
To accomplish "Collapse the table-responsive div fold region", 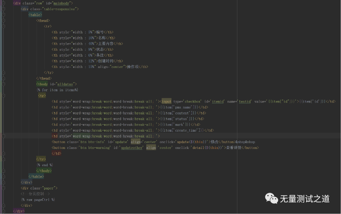I will point(3,9).
